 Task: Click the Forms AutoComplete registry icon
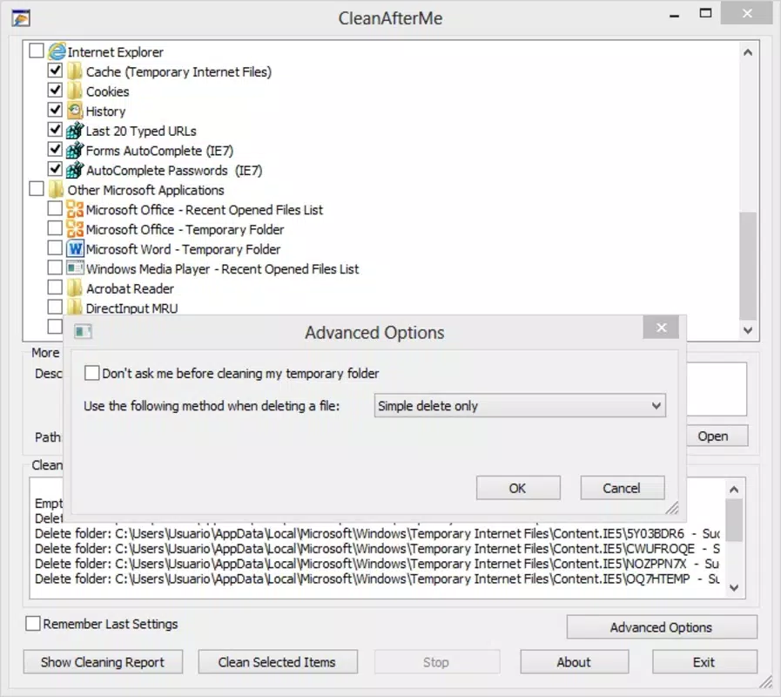pyautogui.click(x=75, y=150)
